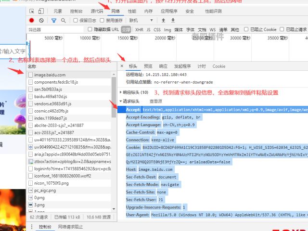Export HAR file with download arrow icon
The height and width of the screenshot is (231, 308).
point(173,20)
